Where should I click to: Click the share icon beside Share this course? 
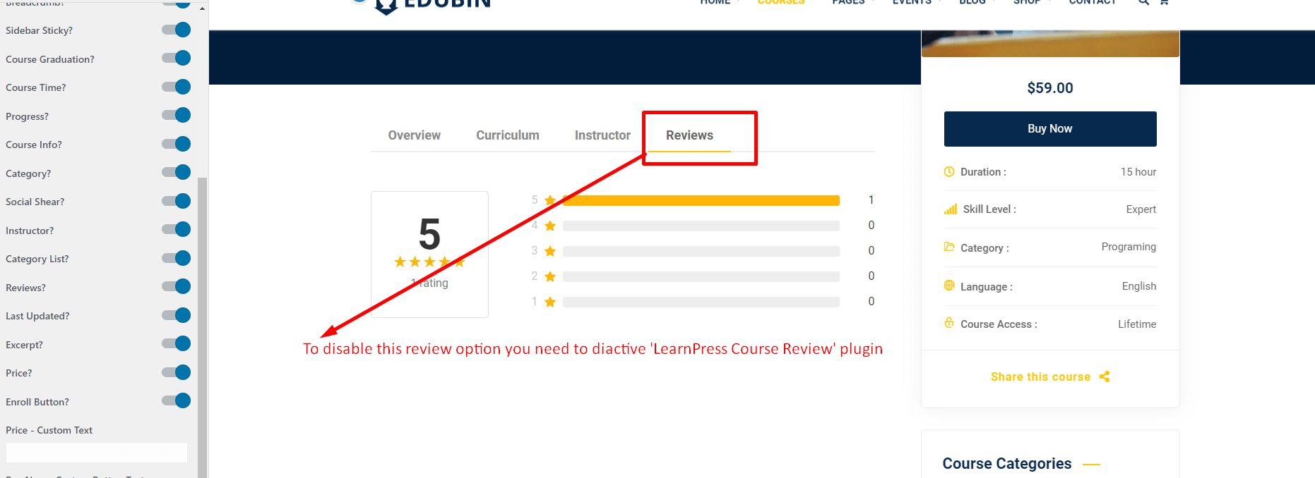1105,376
